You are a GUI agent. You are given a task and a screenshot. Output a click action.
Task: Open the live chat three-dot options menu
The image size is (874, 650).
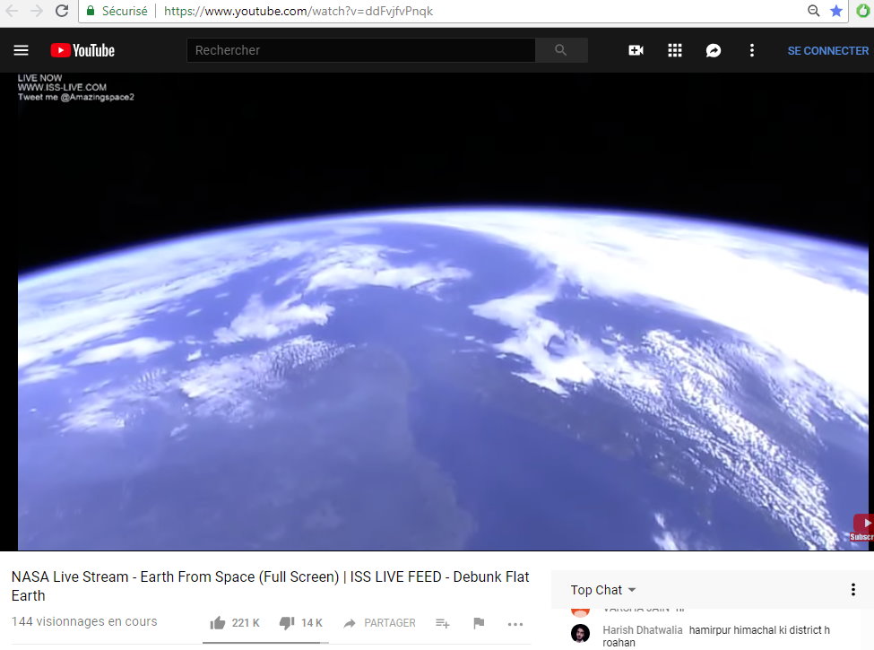coord(852,590)
